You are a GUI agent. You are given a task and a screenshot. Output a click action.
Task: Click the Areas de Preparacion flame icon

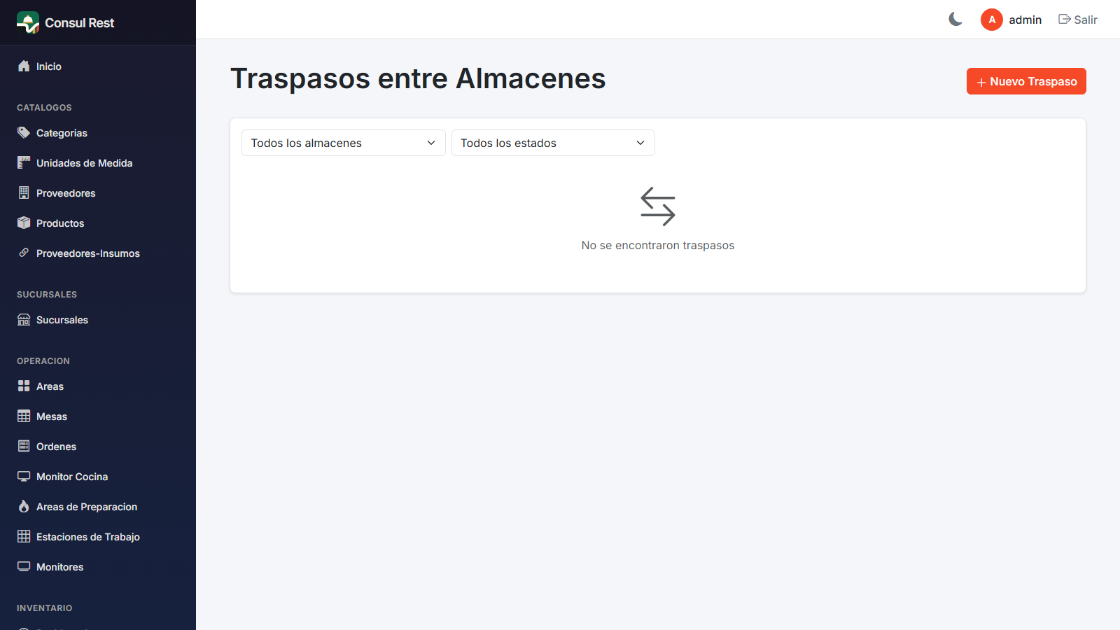point(24,507)
